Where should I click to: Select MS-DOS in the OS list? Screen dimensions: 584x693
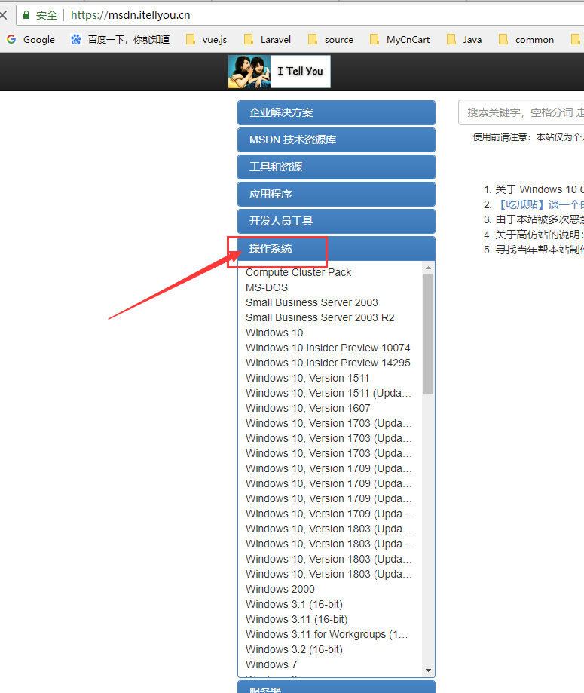(267, 287)
